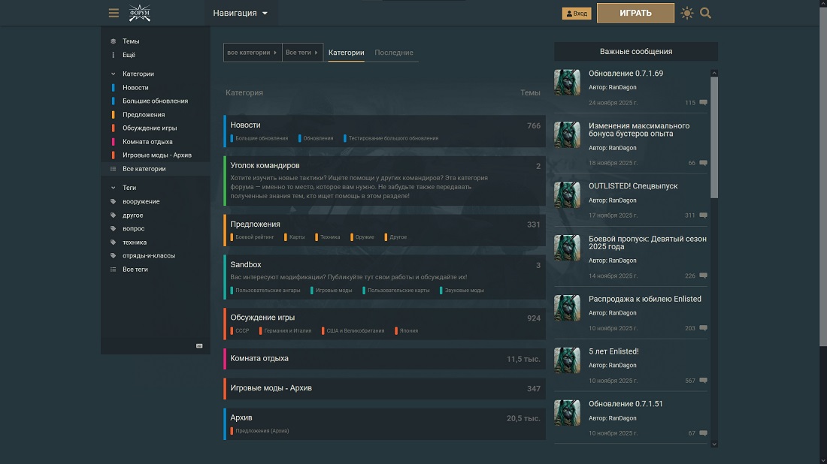Click the Forum logo icon
Viewport: 827px width, 464px height.
[139, 13]
